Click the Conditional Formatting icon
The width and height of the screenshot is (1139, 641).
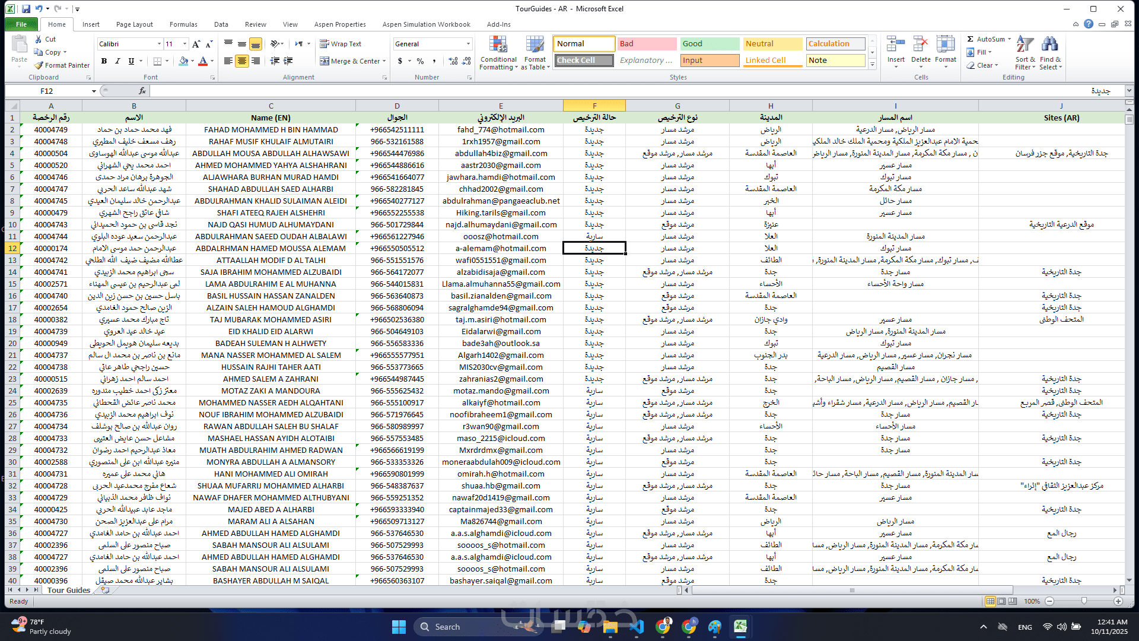click(x=498, y=46)
